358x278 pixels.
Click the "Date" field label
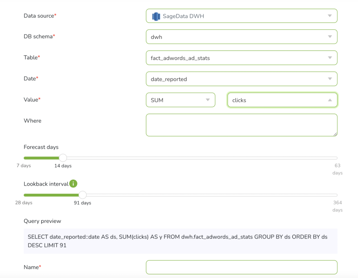tap(31, 79)
